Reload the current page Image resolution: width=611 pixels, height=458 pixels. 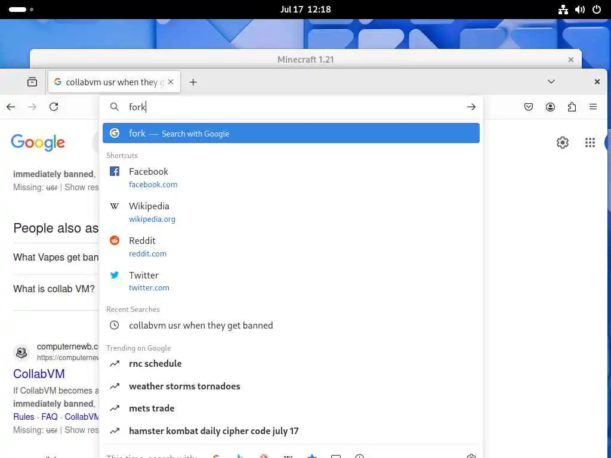click(54, 107)
